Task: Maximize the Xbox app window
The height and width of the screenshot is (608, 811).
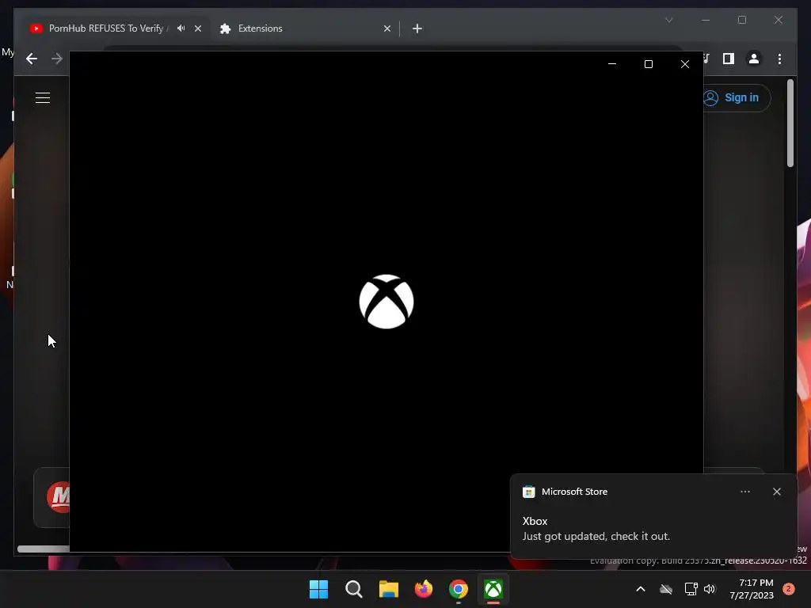Action: (648, 64)
